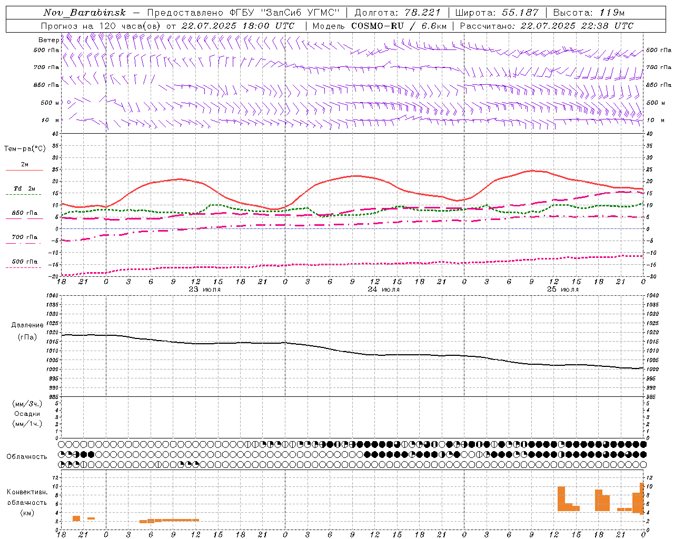Click the Ветер panel label
Viewport: 674px width, 539px height.
tap(48, 40)
